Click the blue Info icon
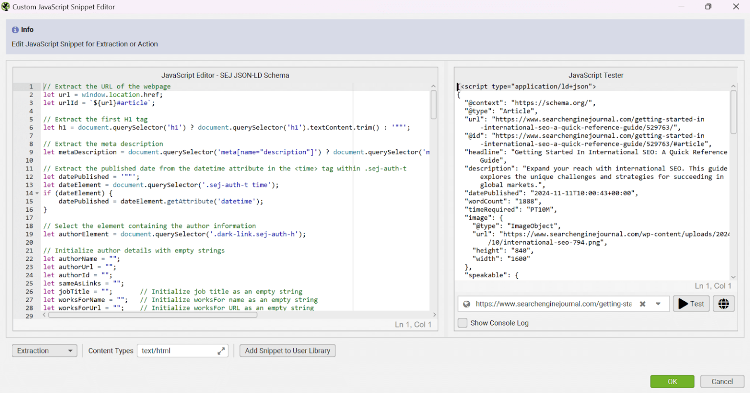Image resolution: width=750 pixels, height=393 pixels. pyautogui.click(x=15, y=30)
